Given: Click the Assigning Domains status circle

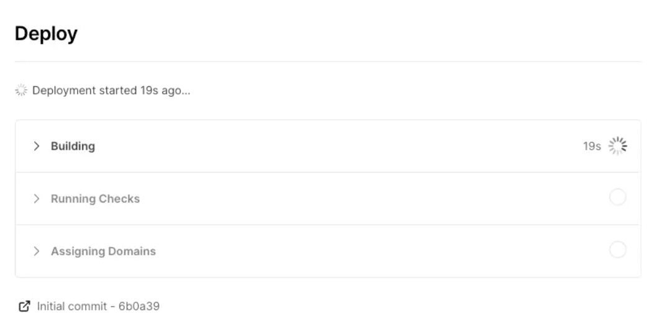Looking at the screenshot, I should click(617, 250).
